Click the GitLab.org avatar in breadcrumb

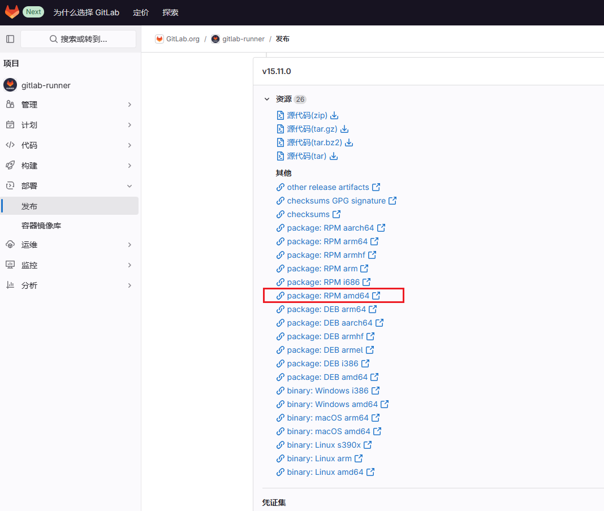tap(159, 39)
